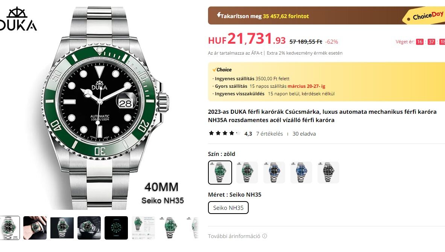Viewport: 445px width, 252px height.
Task: Click the 30 eladva sold count
Action: tap(304, 134)
